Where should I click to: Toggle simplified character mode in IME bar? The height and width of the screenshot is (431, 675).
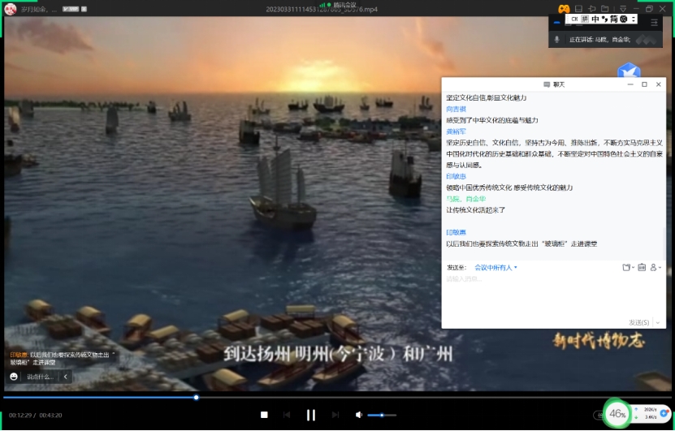[614, 19]
